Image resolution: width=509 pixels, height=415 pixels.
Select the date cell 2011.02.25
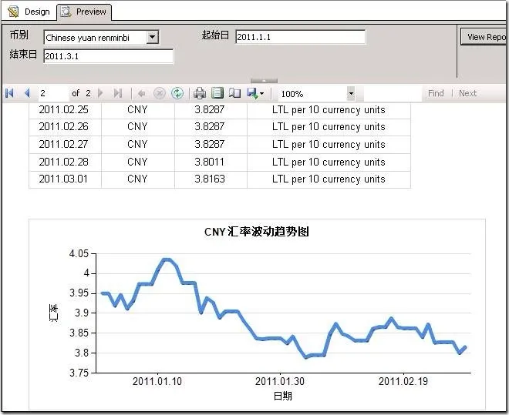(63, 109)
